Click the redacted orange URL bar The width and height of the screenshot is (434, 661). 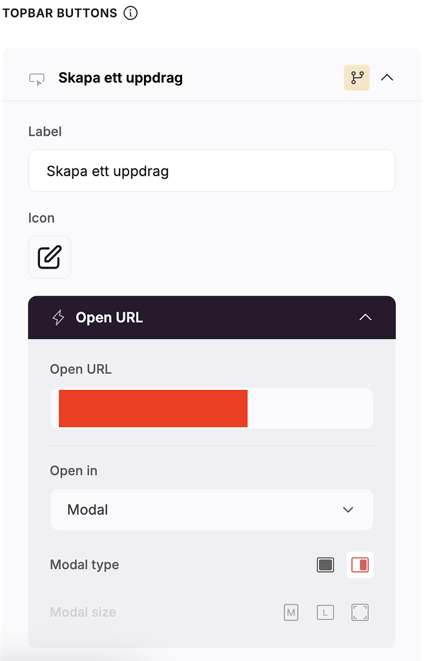152,408
